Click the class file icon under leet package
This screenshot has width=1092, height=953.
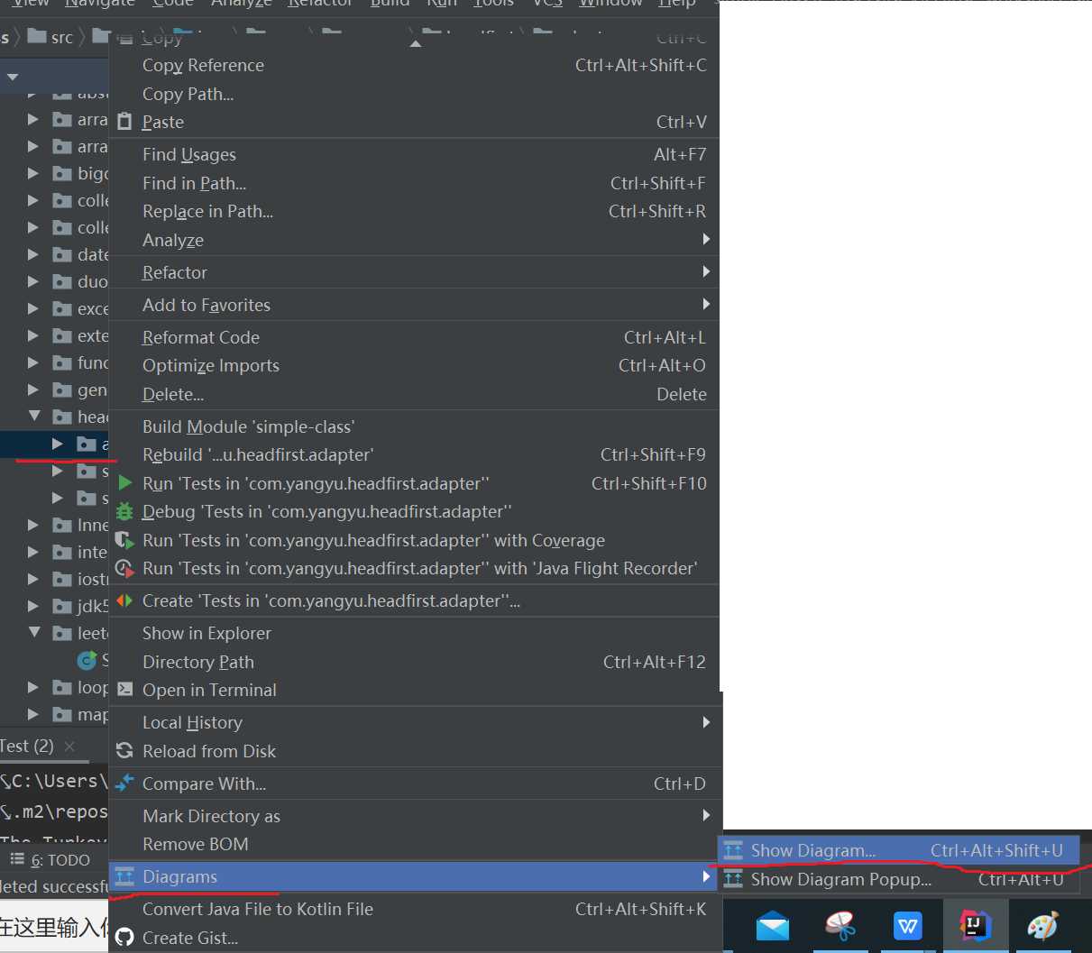(87, 660)
